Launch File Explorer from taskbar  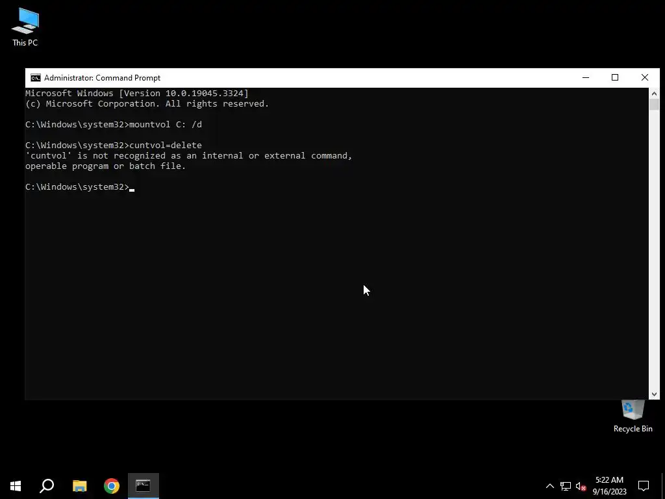click(x=79, y=486)
